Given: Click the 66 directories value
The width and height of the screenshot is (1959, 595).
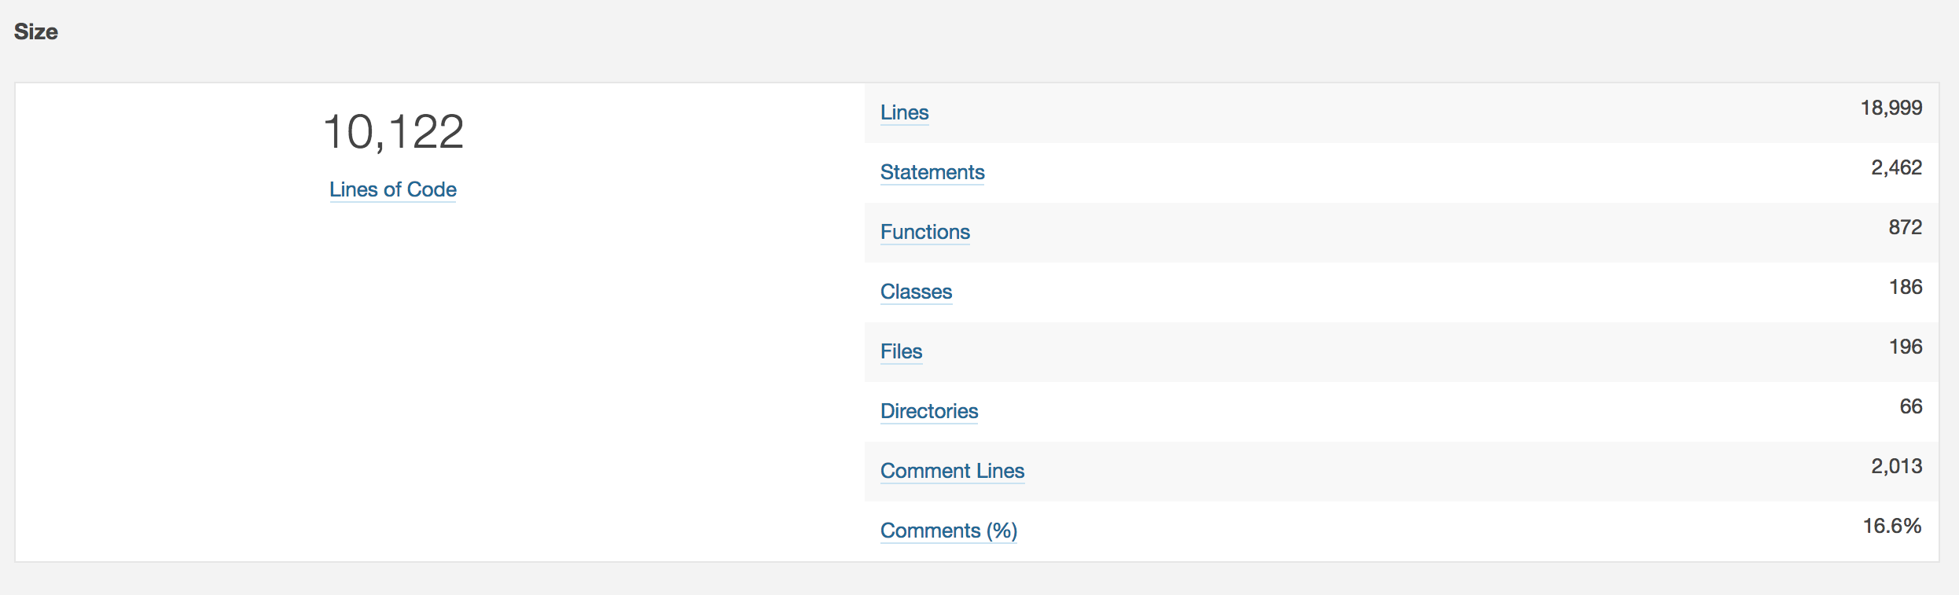Looking at the screenshot, I should 1911,406.
